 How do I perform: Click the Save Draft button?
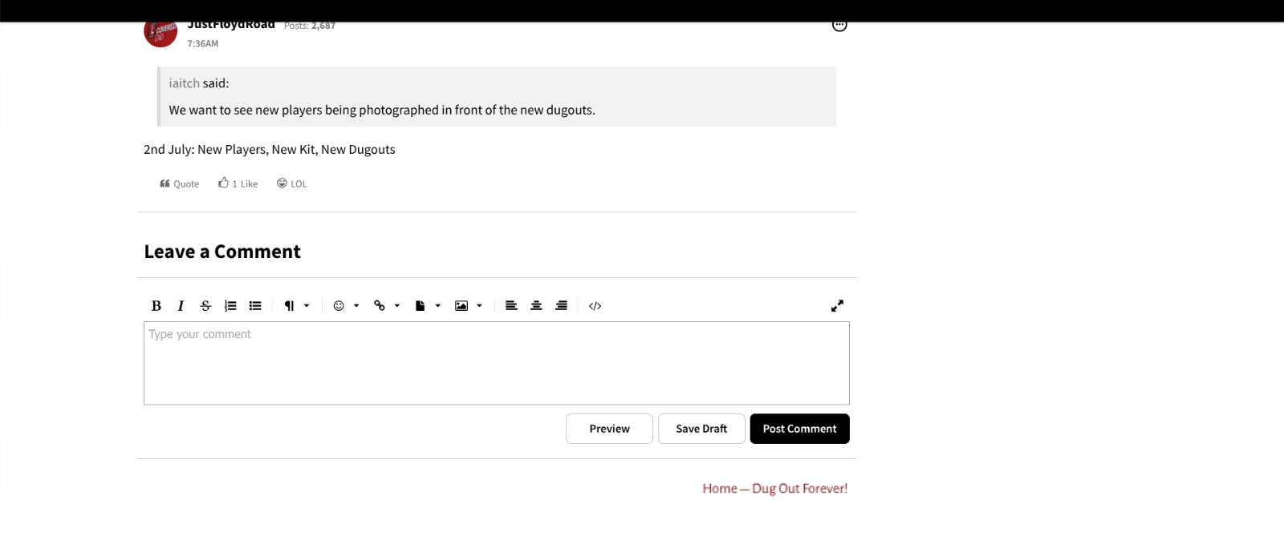click(x=701, y=429)
